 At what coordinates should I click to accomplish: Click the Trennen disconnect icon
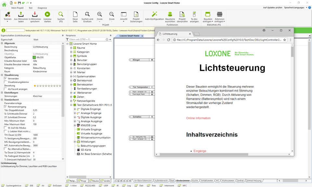7,15
